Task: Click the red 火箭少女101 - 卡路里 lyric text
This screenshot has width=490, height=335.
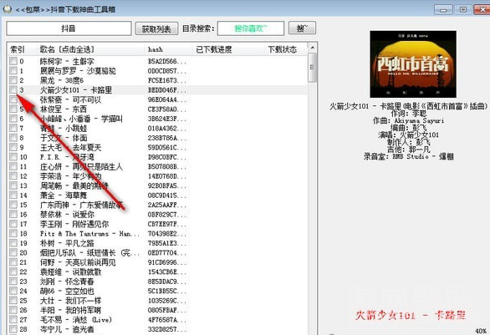Action: click(411, 315)
